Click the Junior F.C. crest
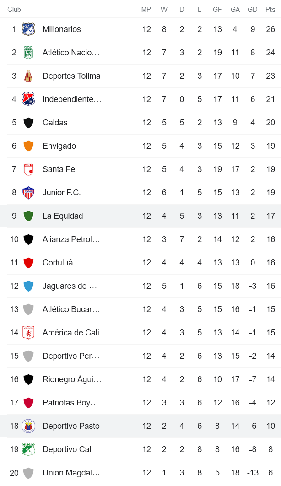Image resolution: width=281 pixels, height=486 pixels. [x=28, y=193]
